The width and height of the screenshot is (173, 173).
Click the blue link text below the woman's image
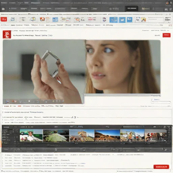[x=156, y=100]
